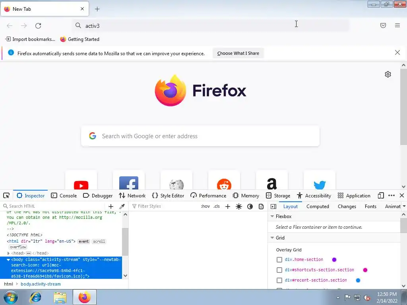Switch sidebar to the Computed tab
This screenshot has width=407, height=305.
click(x=318, y=207)
